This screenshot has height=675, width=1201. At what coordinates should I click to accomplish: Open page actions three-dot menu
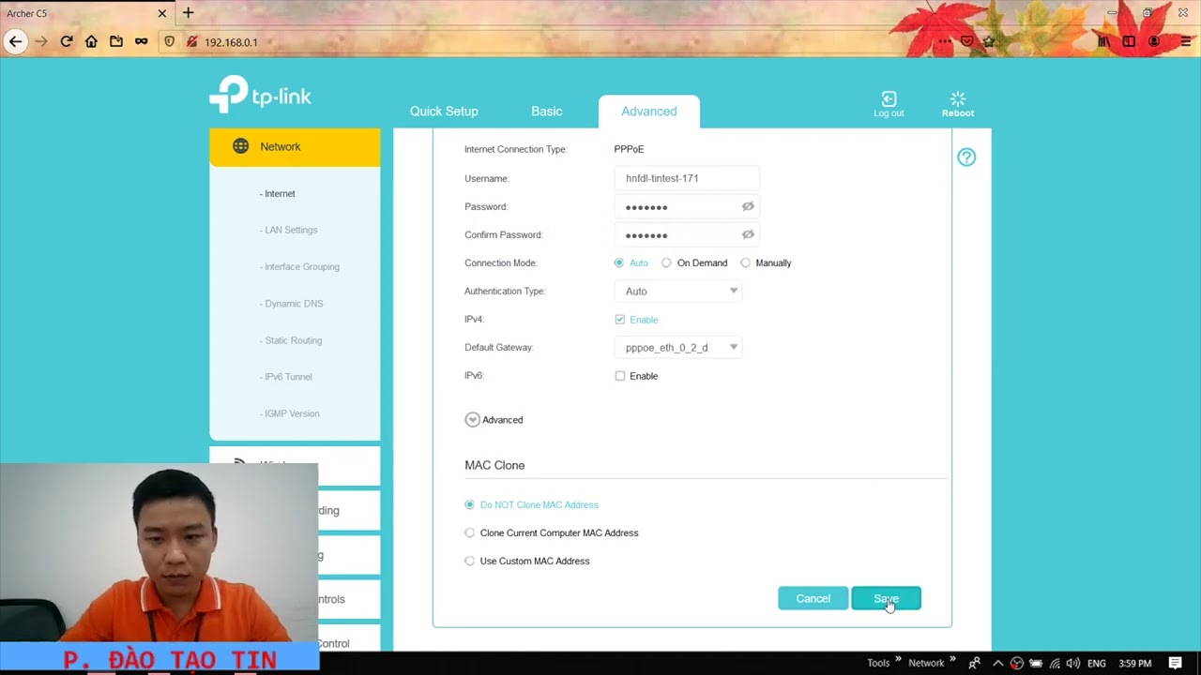[945, 41]
